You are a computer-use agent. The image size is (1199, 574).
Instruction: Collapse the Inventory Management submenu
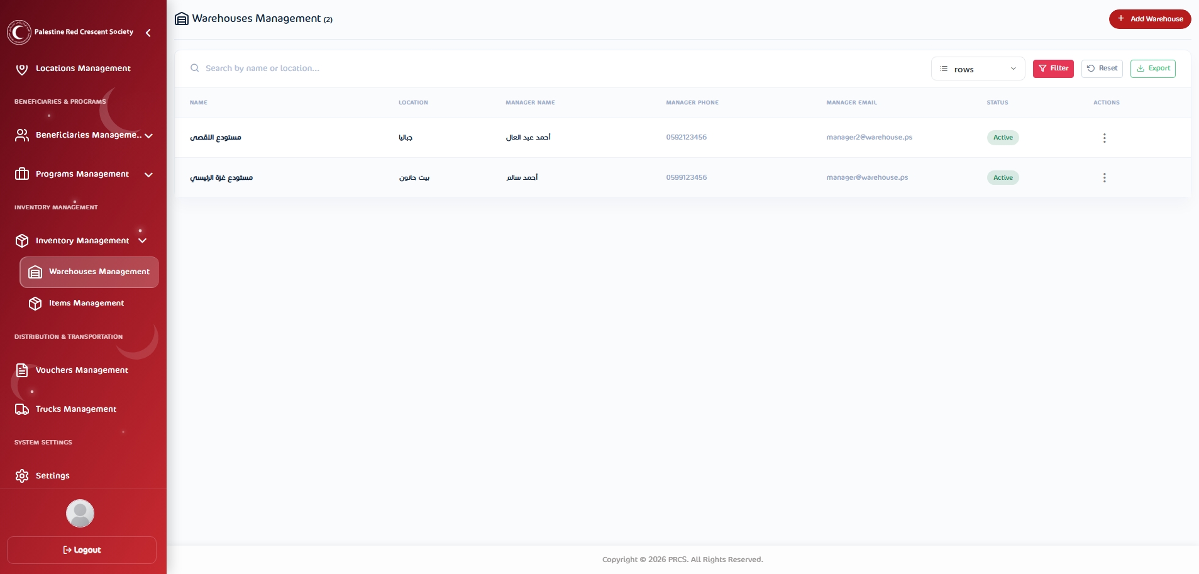[x=143, y=241]
